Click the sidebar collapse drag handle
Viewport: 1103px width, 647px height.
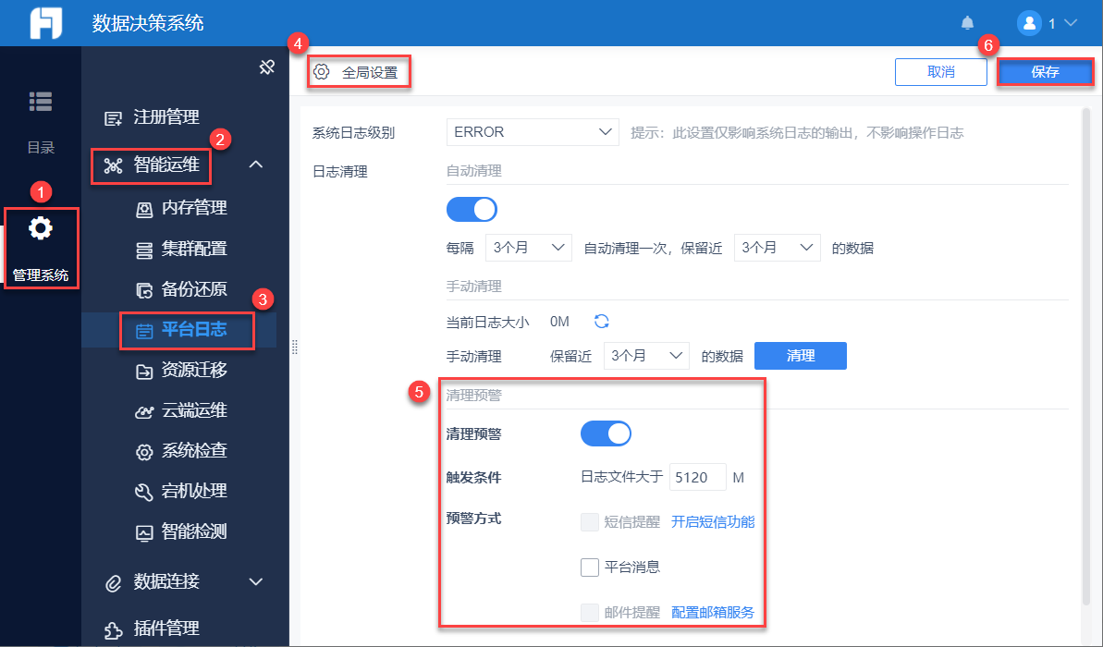point(295,347)
